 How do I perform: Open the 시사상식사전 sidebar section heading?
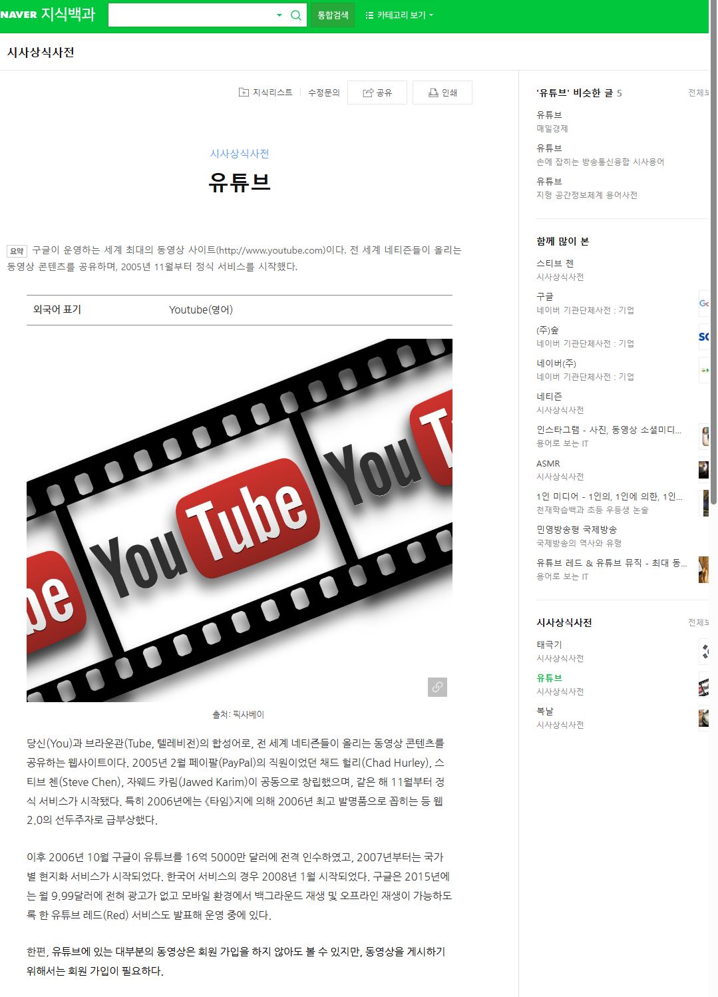(564, 622)
